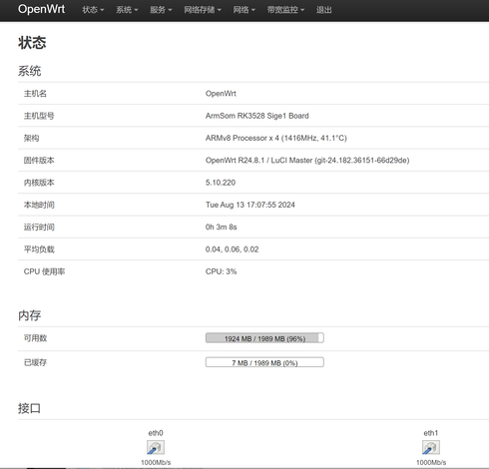The height and width of the screenshot is (469, 489).
Task: Open the 系统 dropdown menu
Action: pyautogui.click(x=127, y=10)
